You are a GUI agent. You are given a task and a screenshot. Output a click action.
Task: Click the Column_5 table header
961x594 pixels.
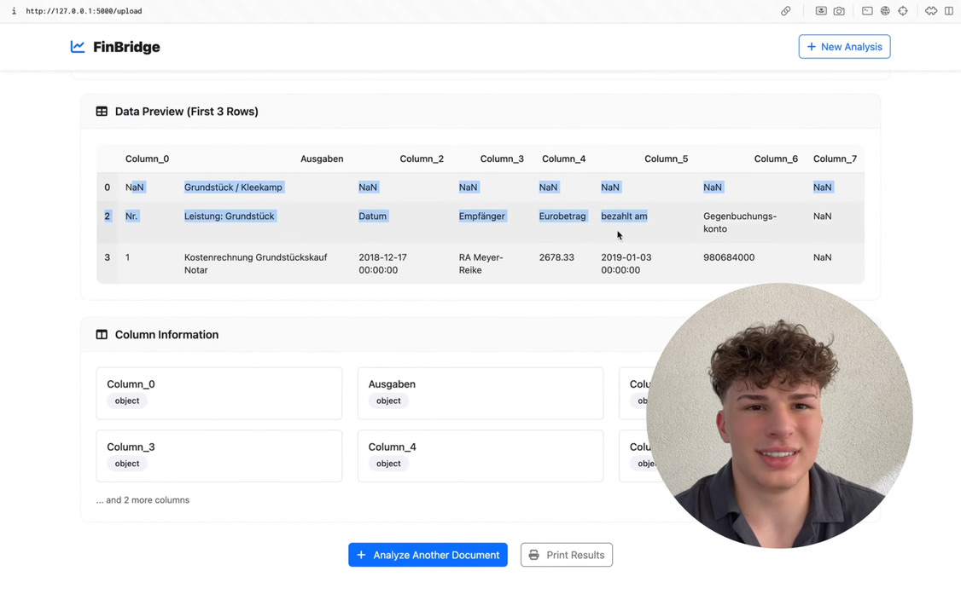[x=666, y=159]
